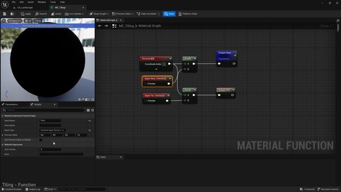Open the Live Update dropdown
Viewport: 341px width, 192px height.
coord(74,14)
